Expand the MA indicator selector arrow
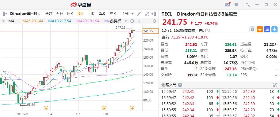280x117 pixels. pyautogui.click(x=3, y=21)
